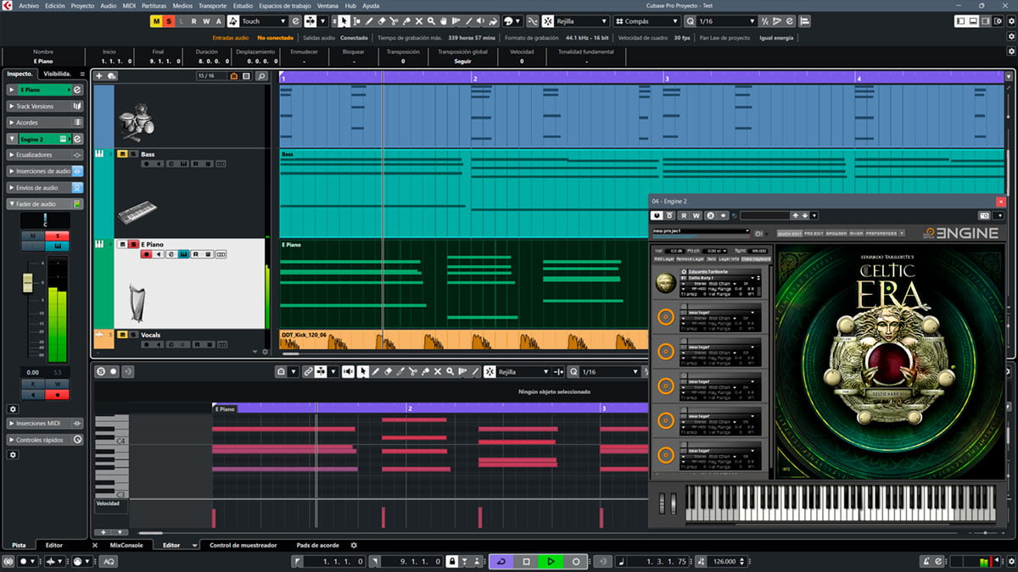Click the loop cycle button in transport bar
The image size is (1018, 572).
pos(501,561)
